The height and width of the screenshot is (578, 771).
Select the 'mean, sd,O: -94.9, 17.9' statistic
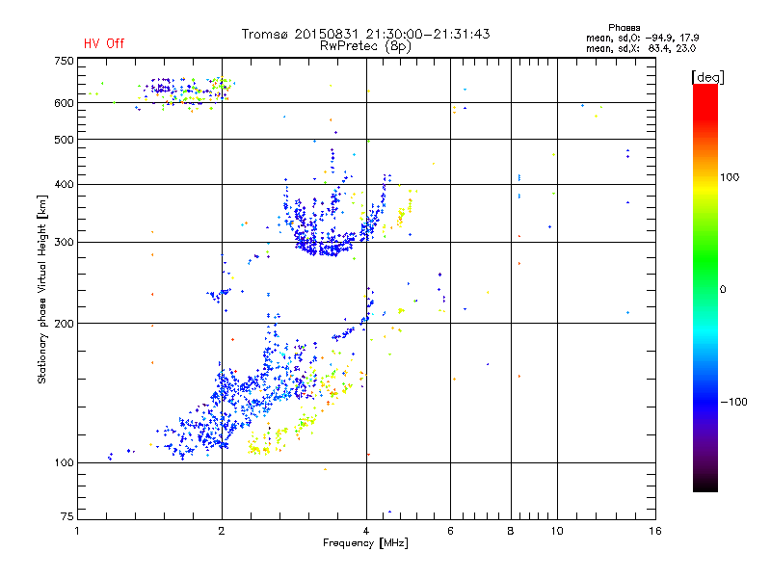click(x=642, y=38)
